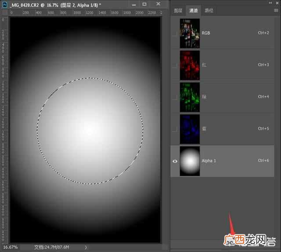Switch to the 图层 (Layers) tab

tap(178, 11)
